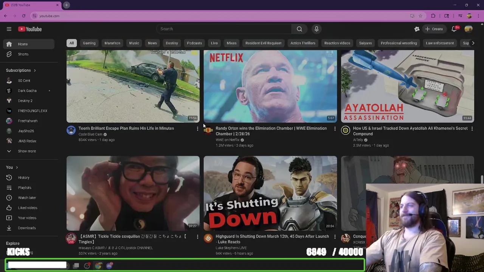Show more subscriptions
The width and height of the screenshot is (484, 272).
tap(27, 151)
